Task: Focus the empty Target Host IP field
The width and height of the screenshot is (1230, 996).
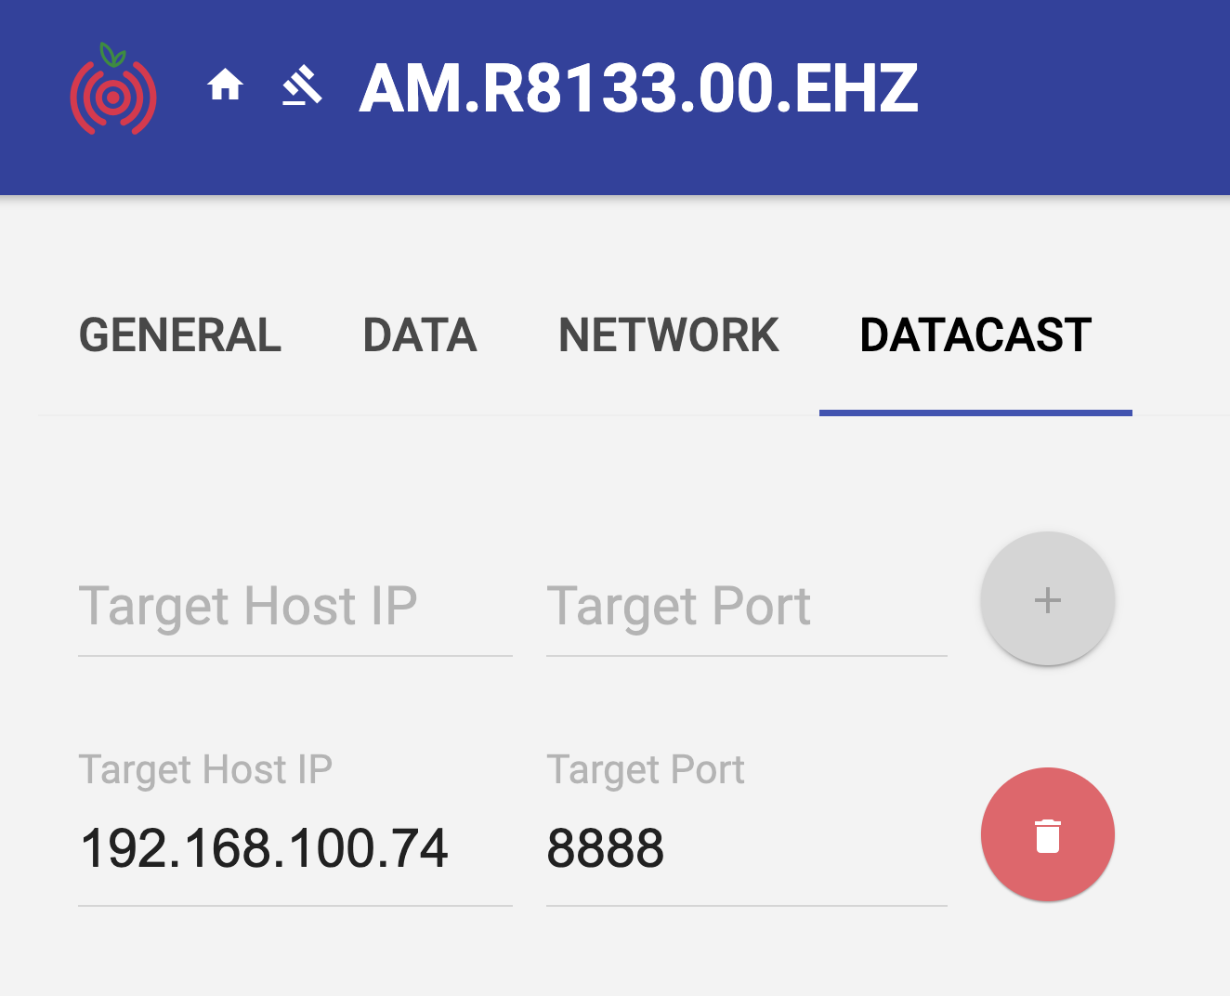Action: (x=294, y=608)
